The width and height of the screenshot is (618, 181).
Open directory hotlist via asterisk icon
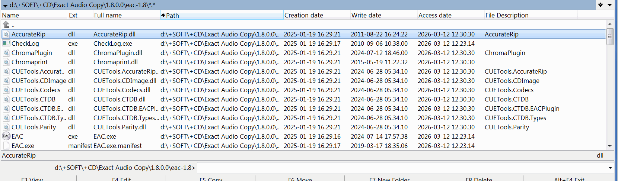[x=601, y=5]
